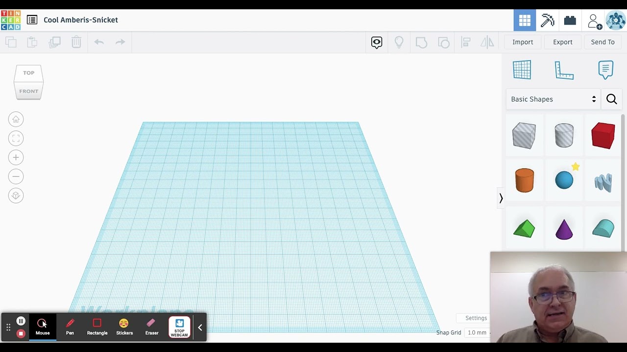Image resolution: width=627 pixels, height=352 pixels.
Task: Open the design list menu icon
Action: tap(32, 20)
